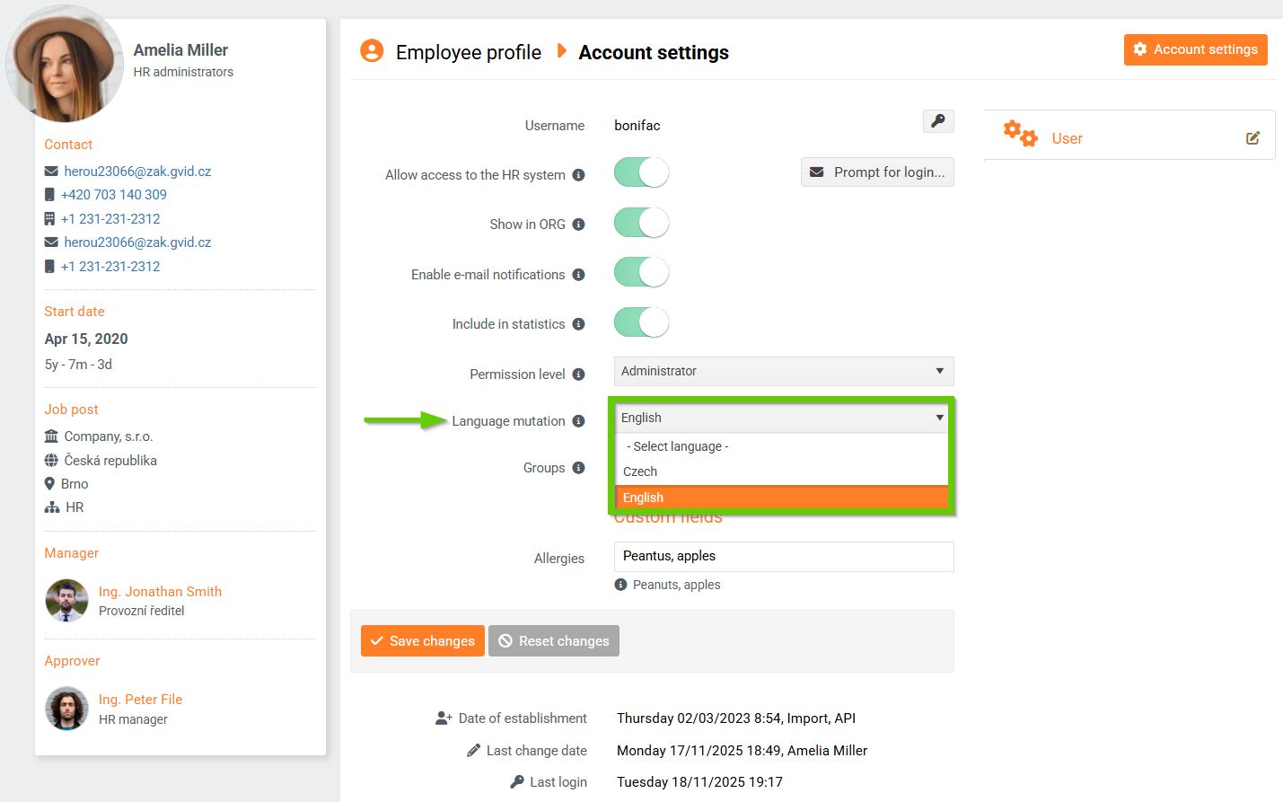The image size is (1283, 802).
Task: Click info icon beside Show in ORG
Action: (579, 225)
